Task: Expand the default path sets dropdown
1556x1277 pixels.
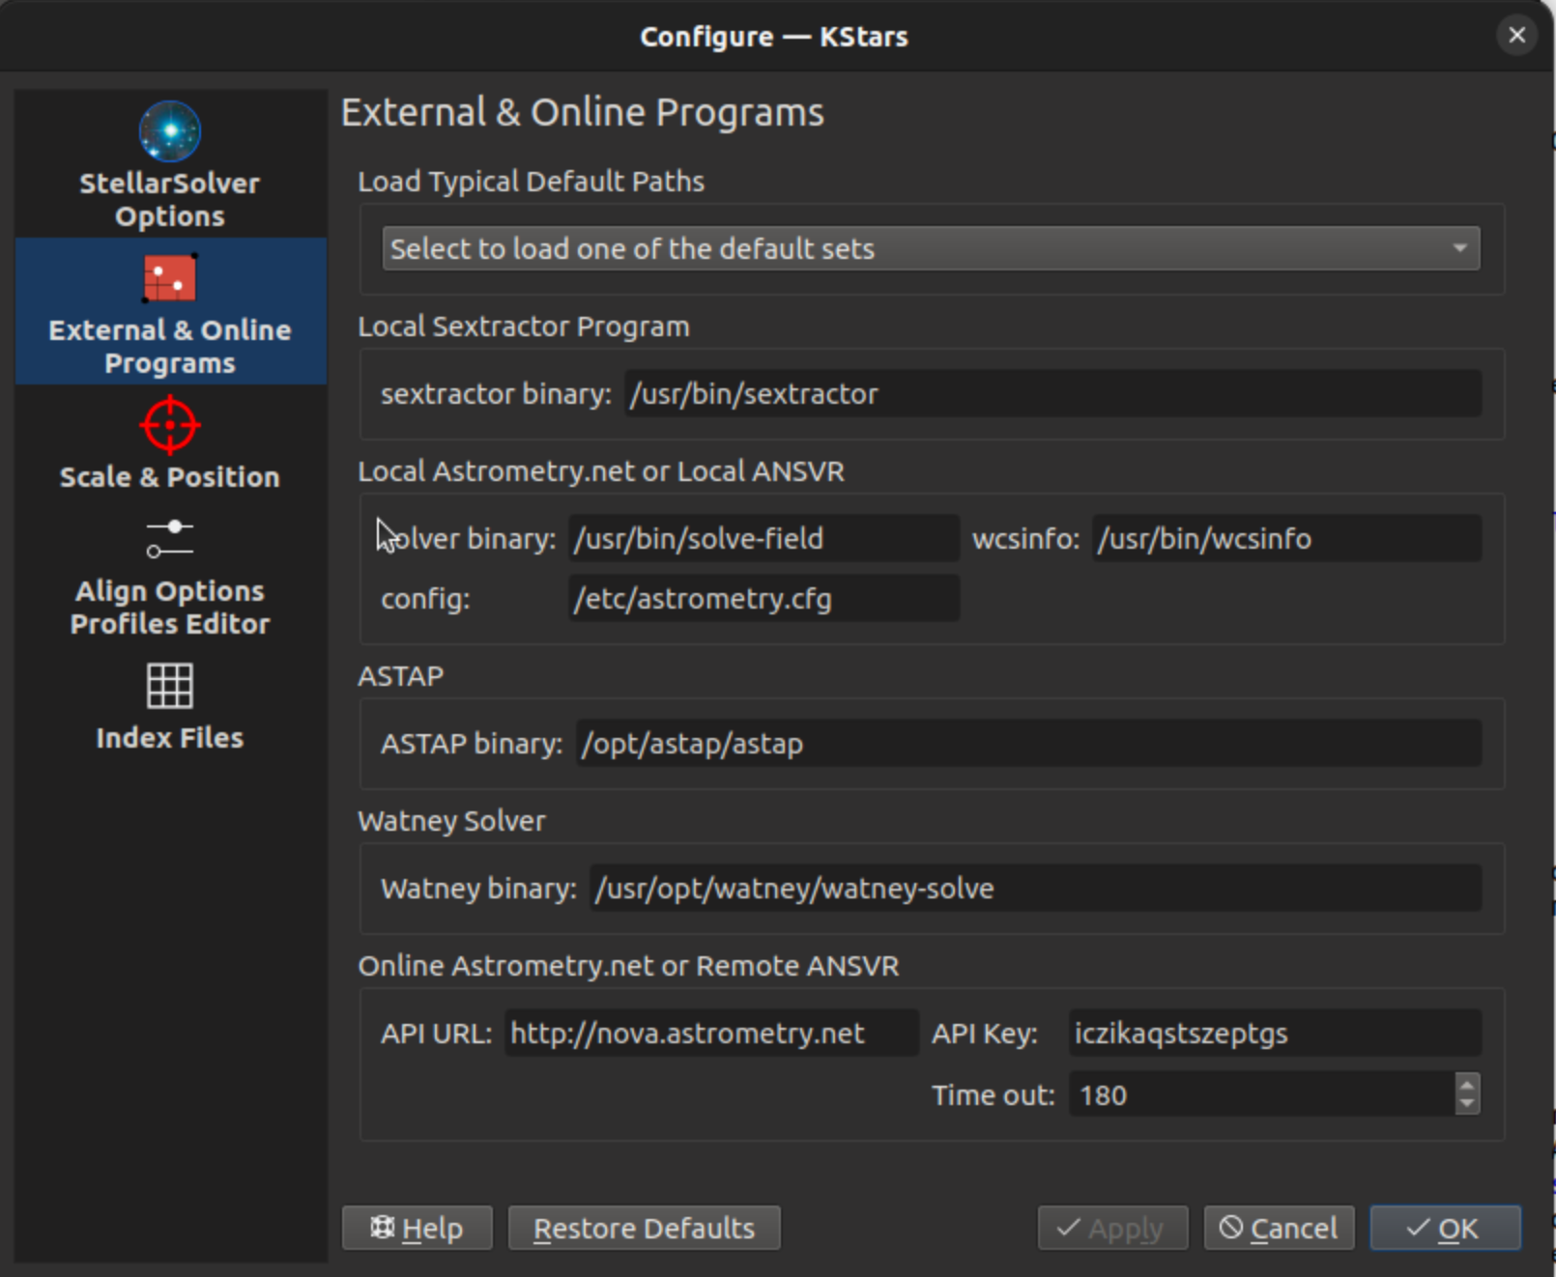Action: click(930, 248)
